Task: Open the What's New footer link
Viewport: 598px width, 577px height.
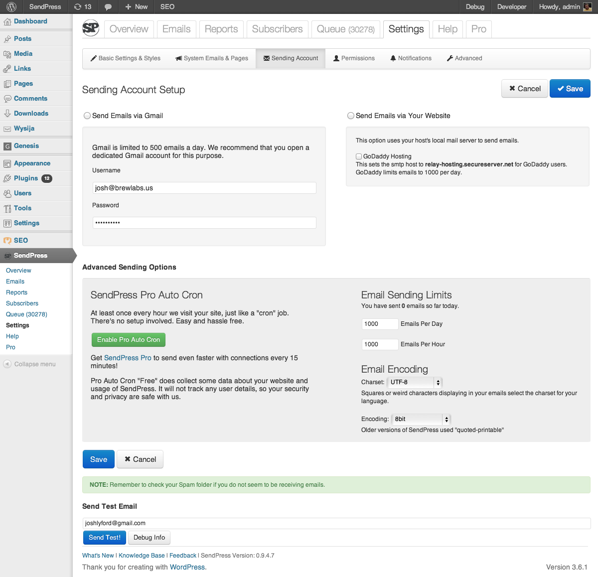Action: [x=98, y=556]
